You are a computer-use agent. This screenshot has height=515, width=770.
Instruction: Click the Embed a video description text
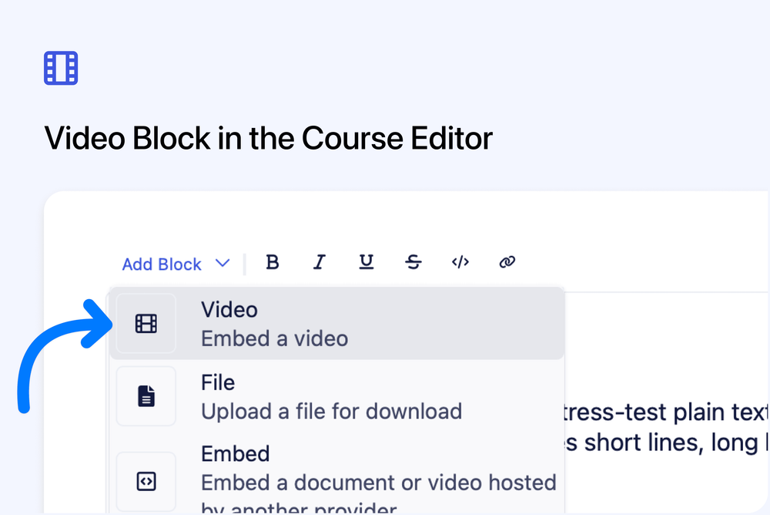(274, 338)
